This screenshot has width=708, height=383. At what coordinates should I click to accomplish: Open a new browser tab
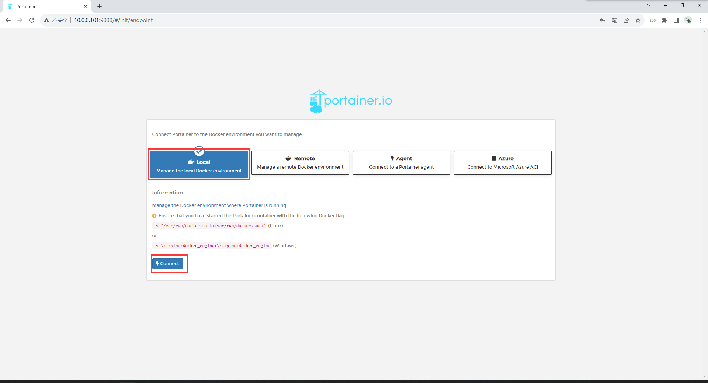(100, 6)
